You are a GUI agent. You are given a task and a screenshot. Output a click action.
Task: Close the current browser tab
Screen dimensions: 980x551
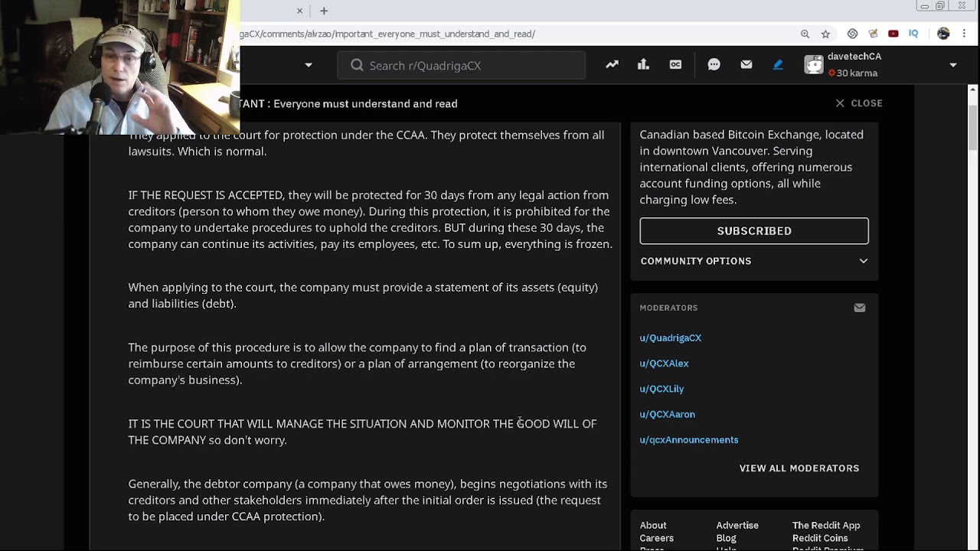[300, 11]
